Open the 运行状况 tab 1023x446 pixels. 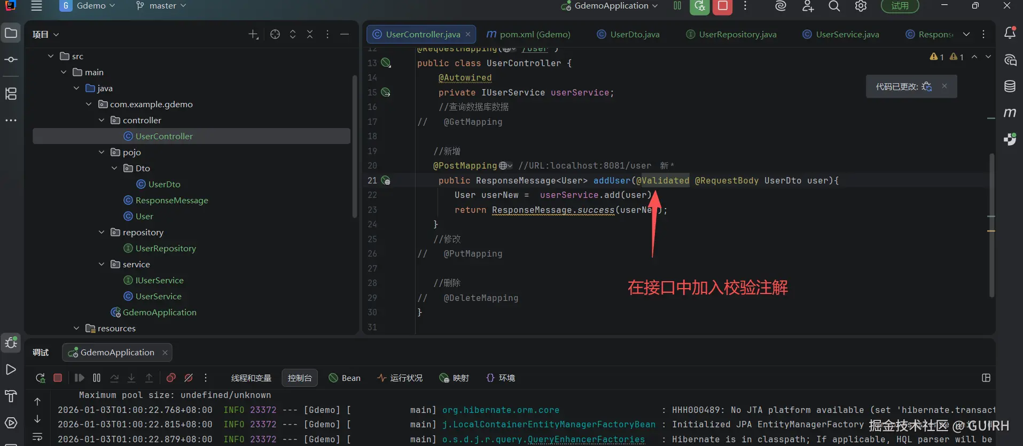400,378
